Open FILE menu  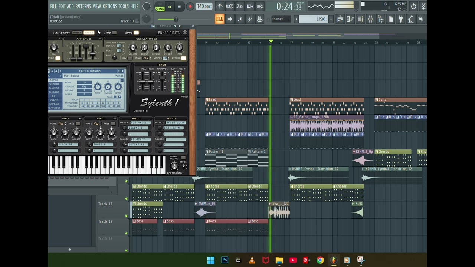click(x=53, y=6)
